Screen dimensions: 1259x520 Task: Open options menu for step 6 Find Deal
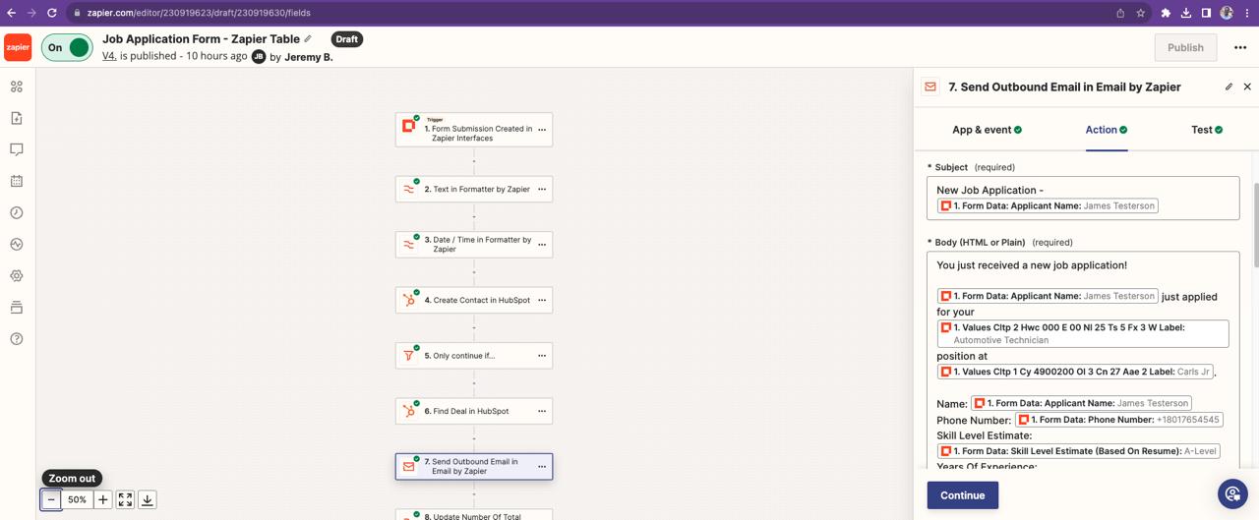542,411
